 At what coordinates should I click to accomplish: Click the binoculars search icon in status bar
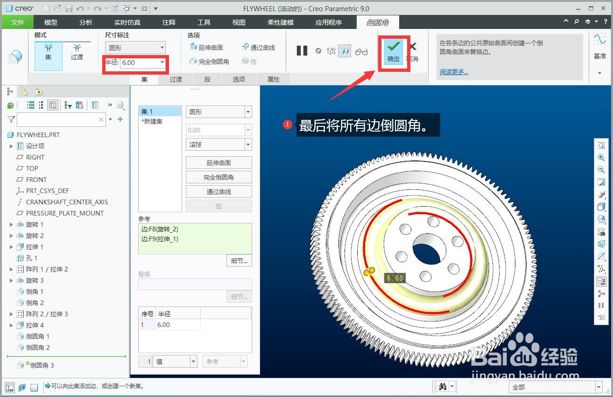442,387
